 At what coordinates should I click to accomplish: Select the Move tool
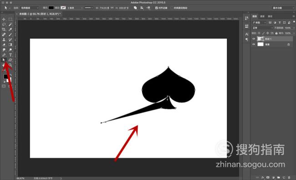(x=4, y=19)
